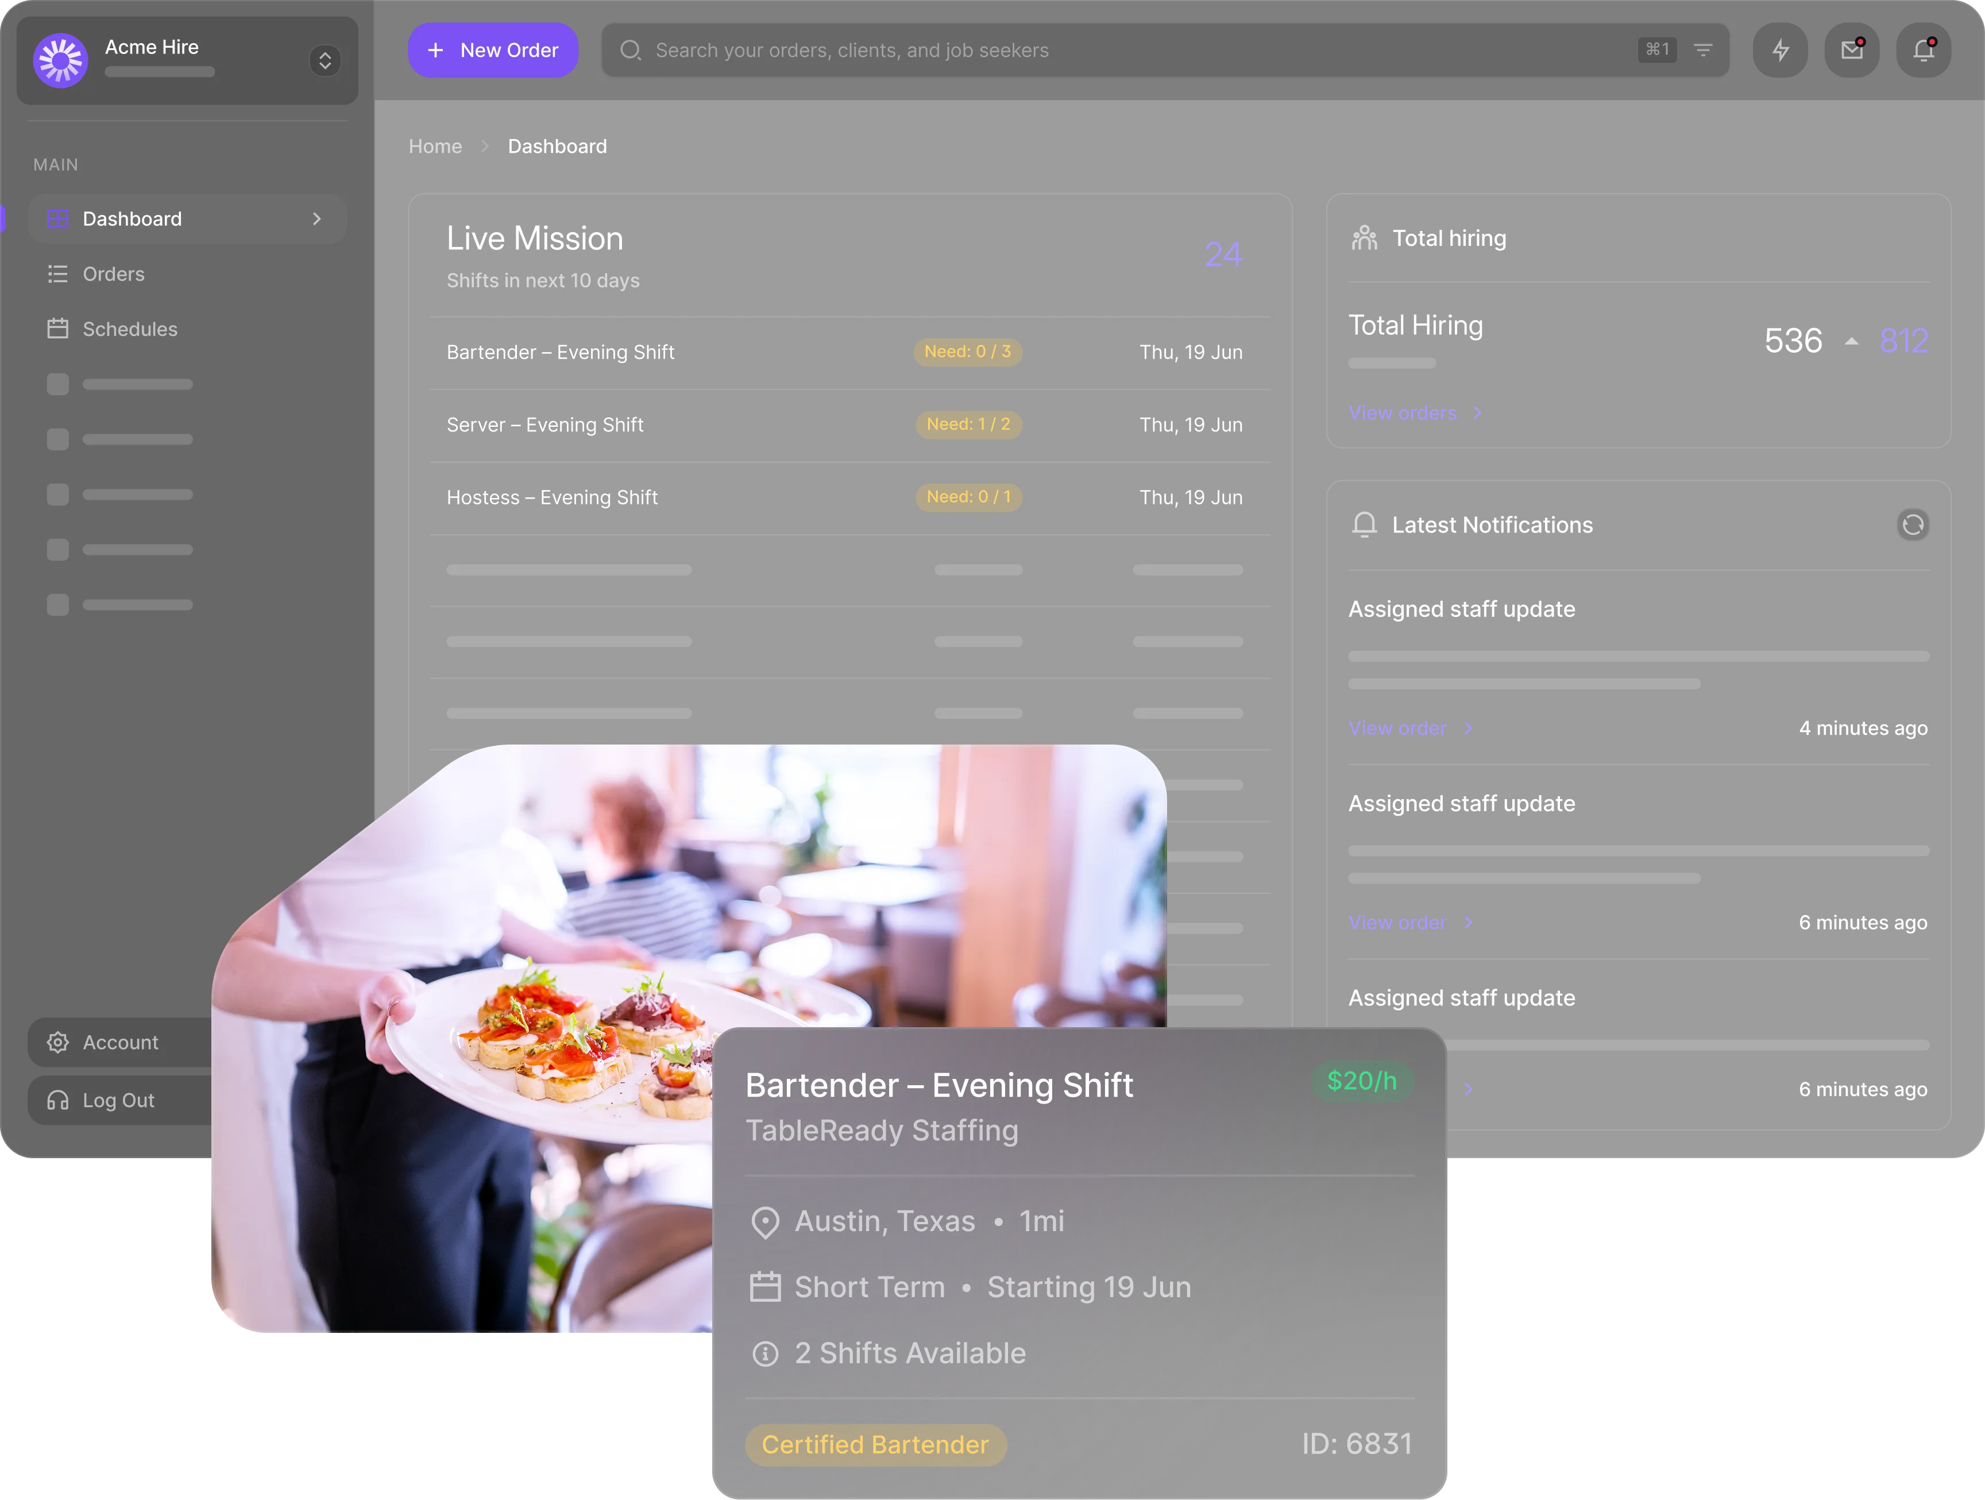The width and height of the screenshot is (1985, 1500).
Task: Go to Home in the breadcrumb
Action: (x=435, y=146)
